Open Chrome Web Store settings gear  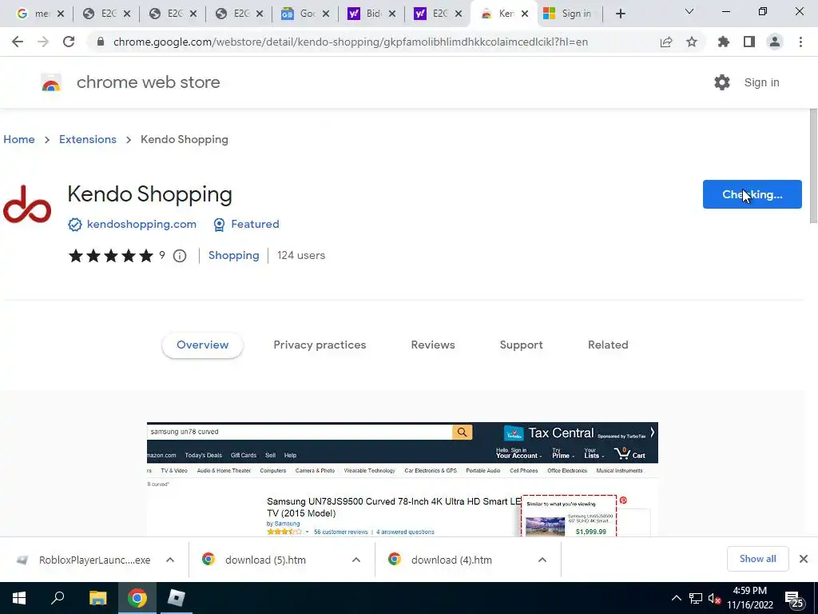[x=722, y=82]
